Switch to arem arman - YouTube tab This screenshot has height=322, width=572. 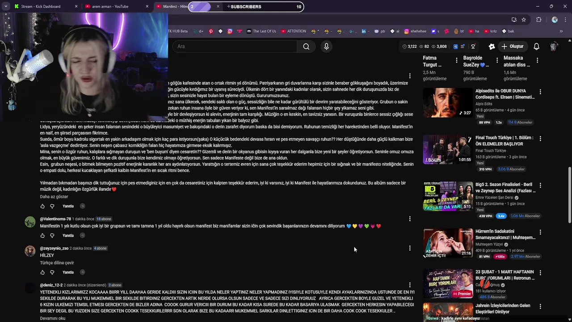click(110, 7)
